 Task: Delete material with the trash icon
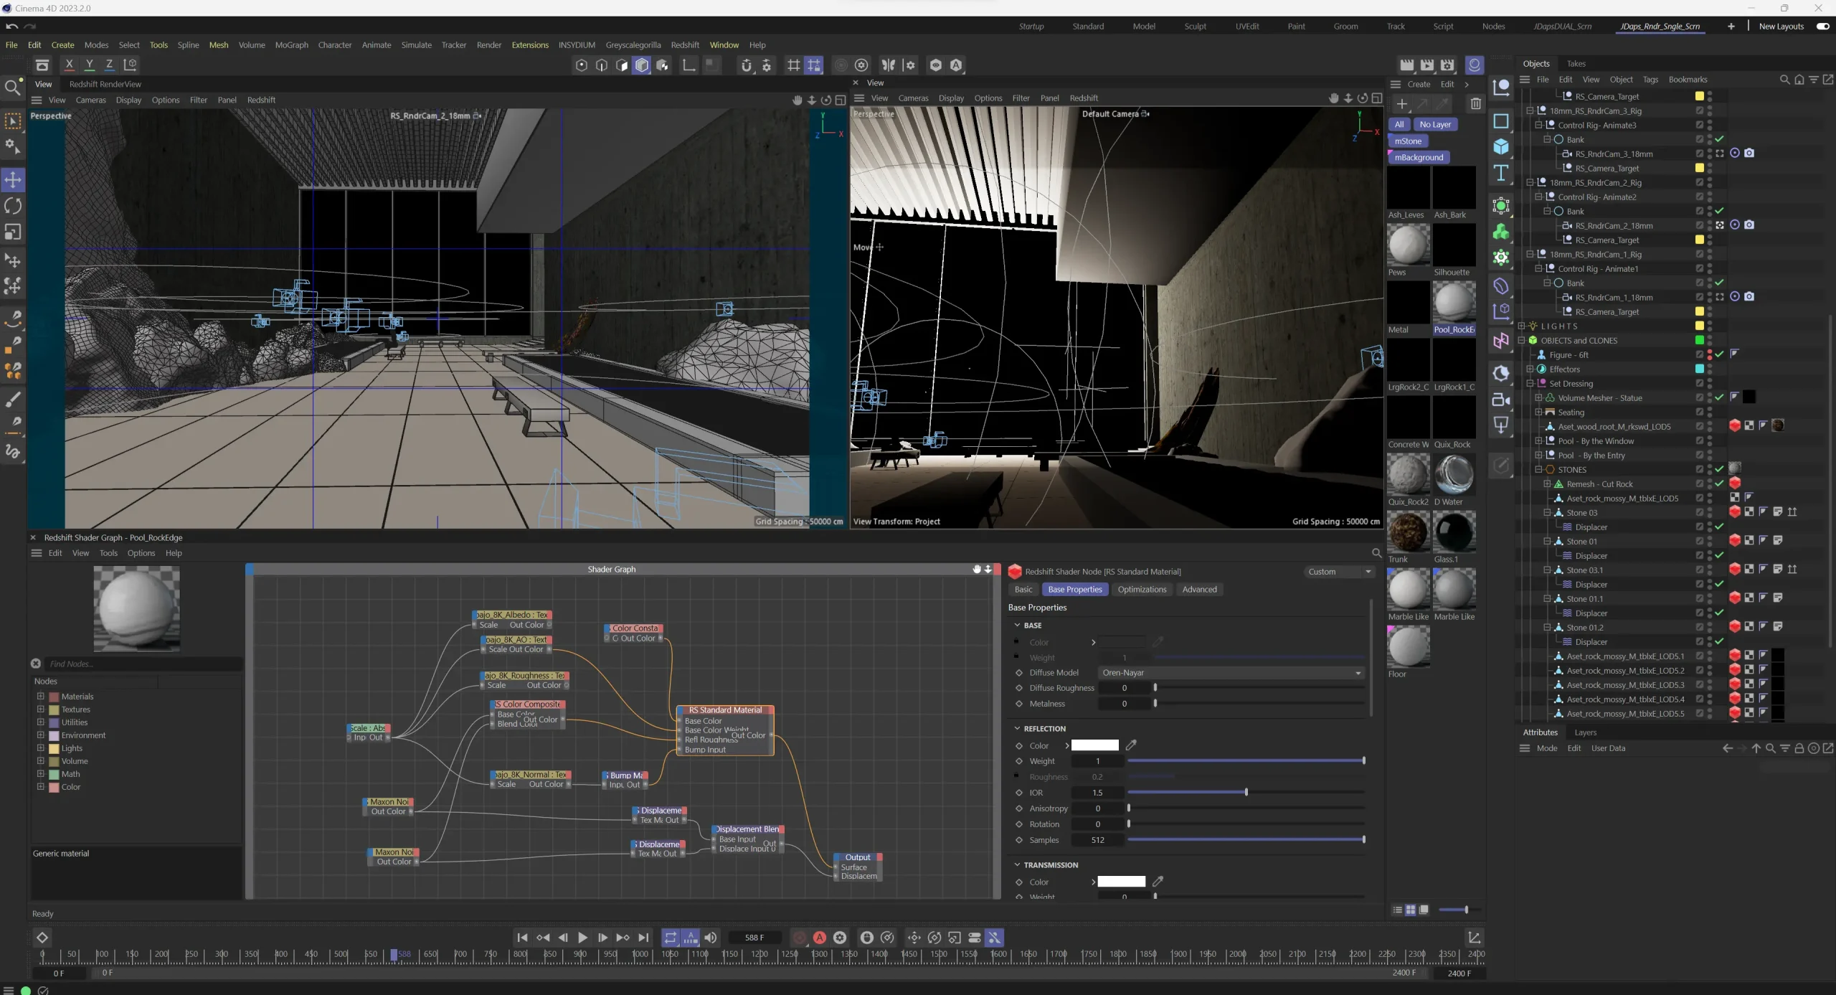(1475, 104)
